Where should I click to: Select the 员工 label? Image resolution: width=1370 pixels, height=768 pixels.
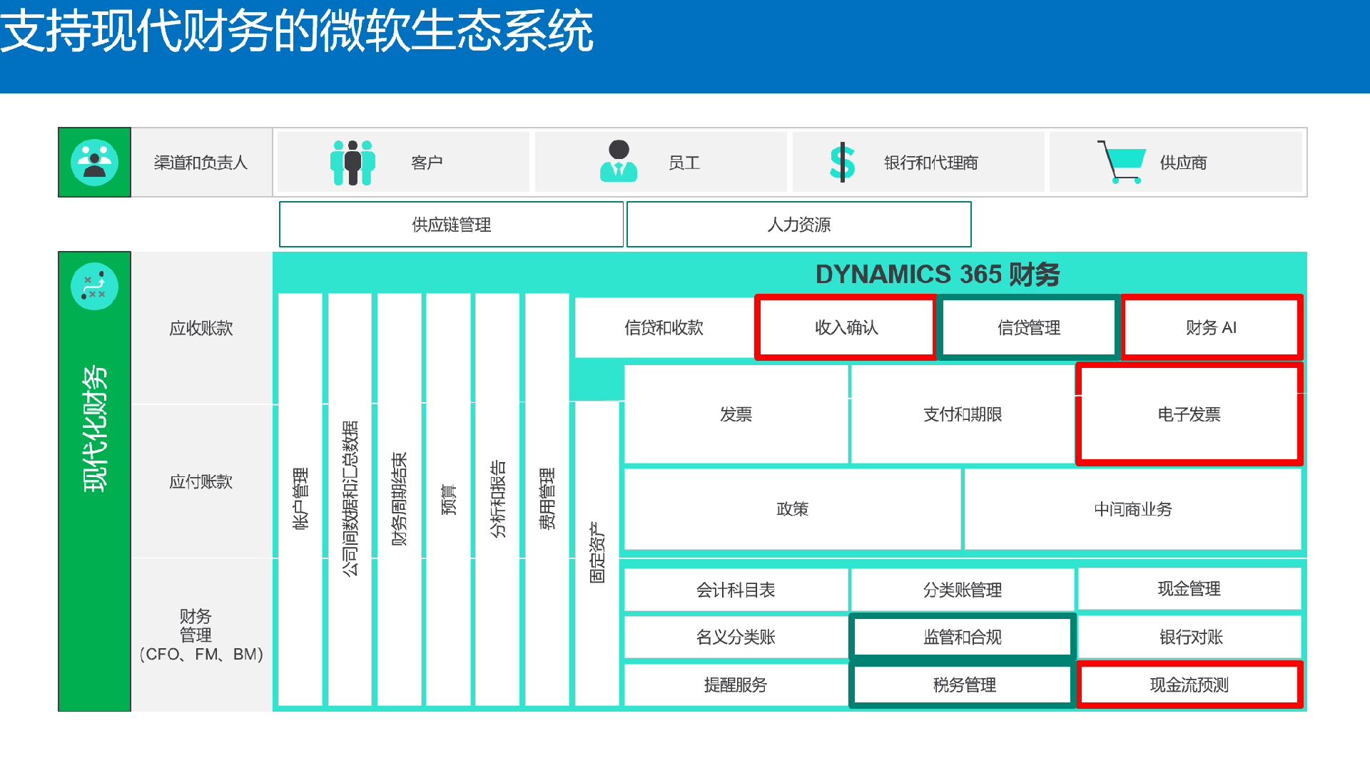click(x=684, y=163)
